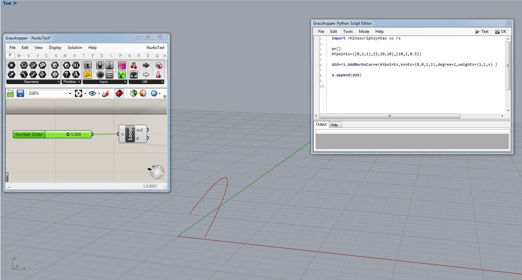This screenshot has height=280, width=522.
Task: Click the 'mYpoints=' code line in editor
Action: [x=376, y=54]
